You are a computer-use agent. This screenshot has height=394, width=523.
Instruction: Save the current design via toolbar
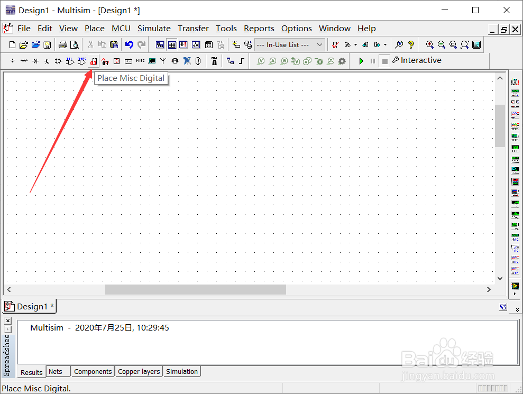click(48, 45)
